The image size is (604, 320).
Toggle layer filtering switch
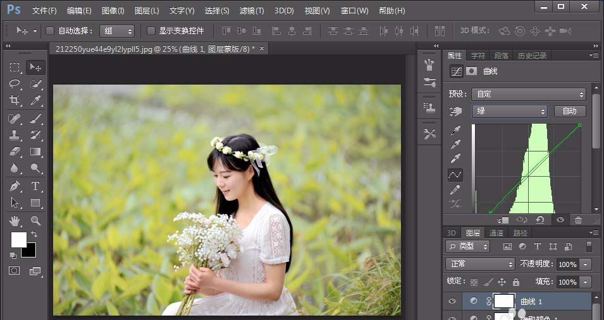[x=589, y=246]
